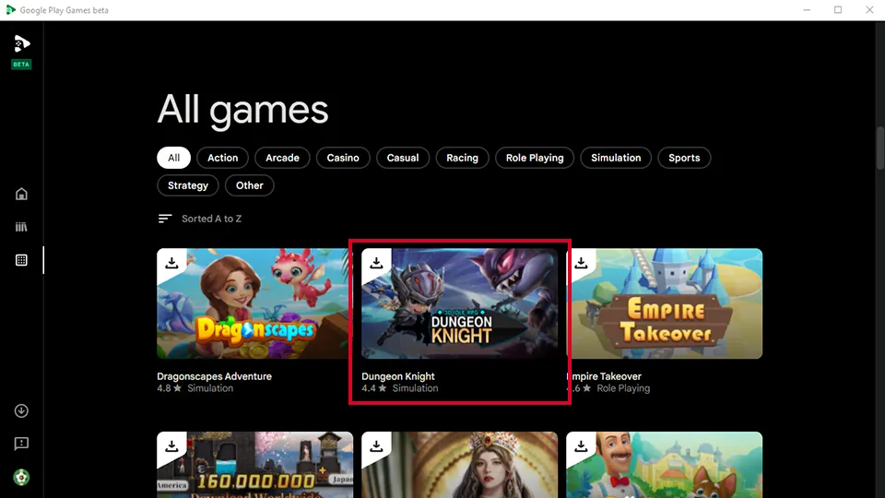Screen dimensions: 885x498
Task: Filter games by Simulation
Action: coord(616,158)
